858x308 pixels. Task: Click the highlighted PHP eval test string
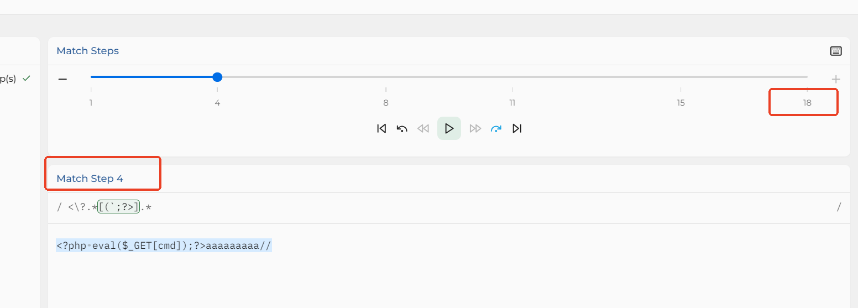(164, 246)
